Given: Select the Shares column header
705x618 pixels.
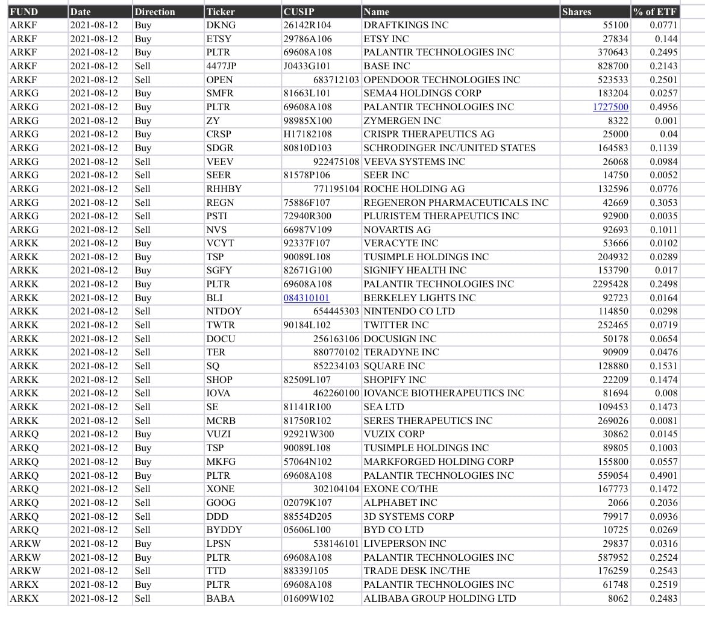Looking at the screenshot, I should [x=595, y=11].
